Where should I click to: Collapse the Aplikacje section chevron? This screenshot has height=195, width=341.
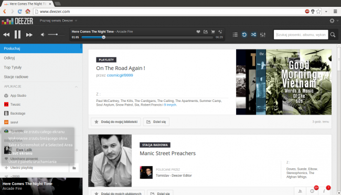[76, 87]
